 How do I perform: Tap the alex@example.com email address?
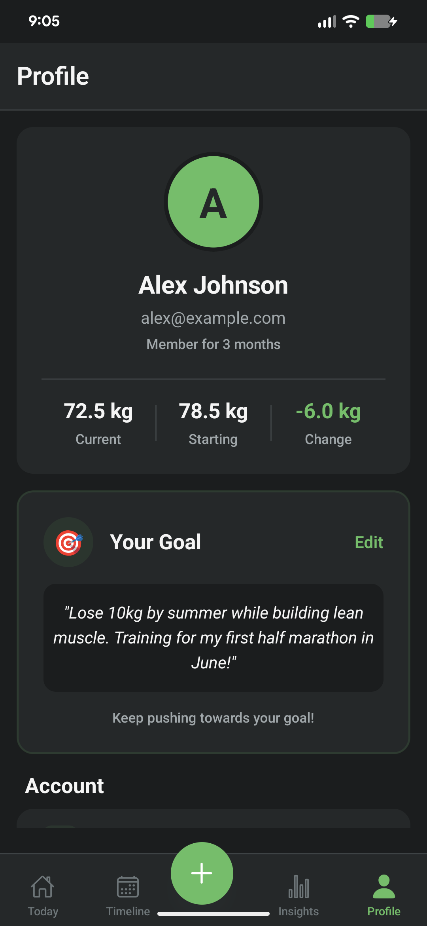[213, 318]
